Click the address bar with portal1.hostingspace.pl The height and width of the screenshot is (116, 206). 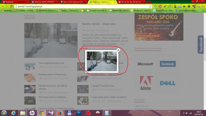(x=83, y=6)
